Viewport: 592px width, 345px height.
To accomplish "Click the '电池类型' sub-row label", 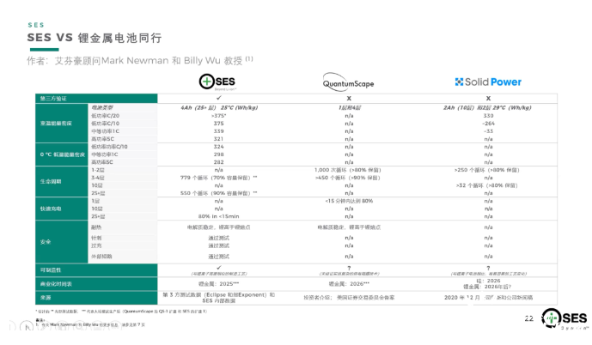I will click(x=102, y=107).
